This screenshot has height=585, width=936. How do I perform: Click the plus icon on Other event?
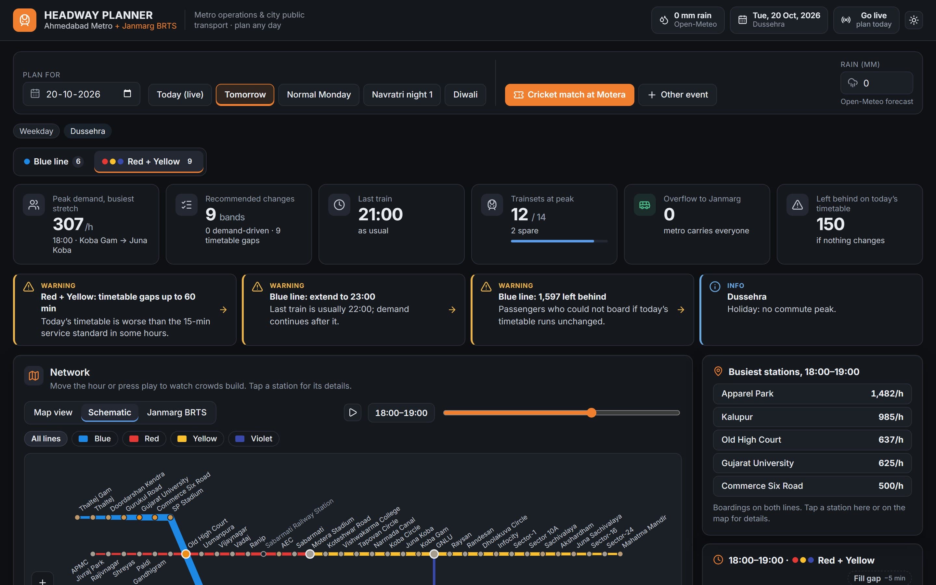(652, 95)
